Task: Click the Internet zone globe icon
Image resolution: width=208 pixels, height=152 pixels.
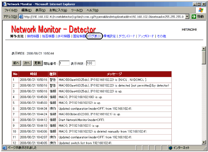Action: pyautogui.click(x=171, y=148)
